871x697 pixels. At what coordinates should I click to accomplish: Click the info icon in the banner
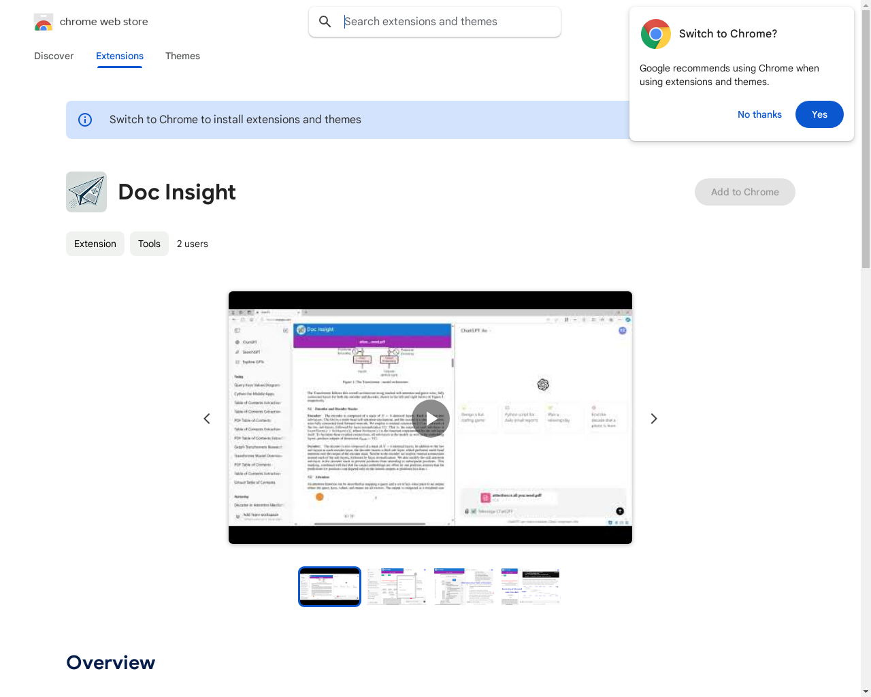tap(85, 120)
